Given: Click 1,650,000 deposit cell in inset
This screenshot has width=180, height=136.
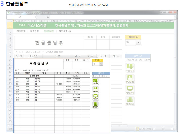Looking at the screenshot, I should tap(59, 95).
